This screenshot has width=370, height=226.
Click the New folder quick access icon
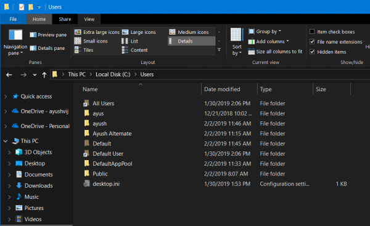pyautogui.click(x=31, y=7)
